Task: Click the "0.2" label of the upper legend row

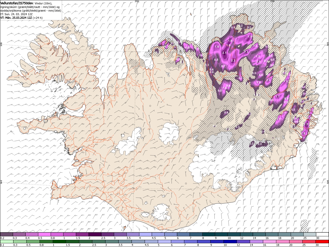Action: pyautogui.click(x=2, y=238)
